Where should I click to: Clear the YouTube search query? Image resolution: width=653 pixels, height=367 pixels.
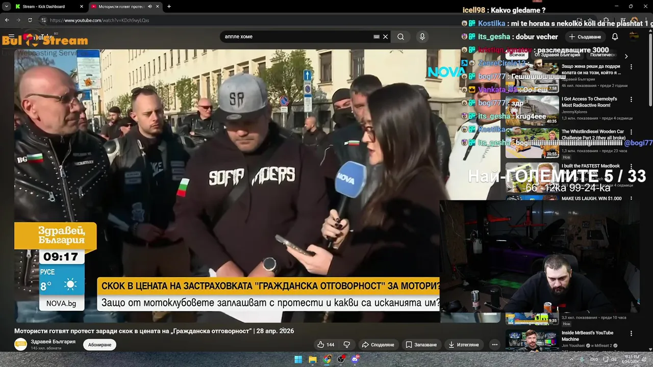(x=386, y=37)
